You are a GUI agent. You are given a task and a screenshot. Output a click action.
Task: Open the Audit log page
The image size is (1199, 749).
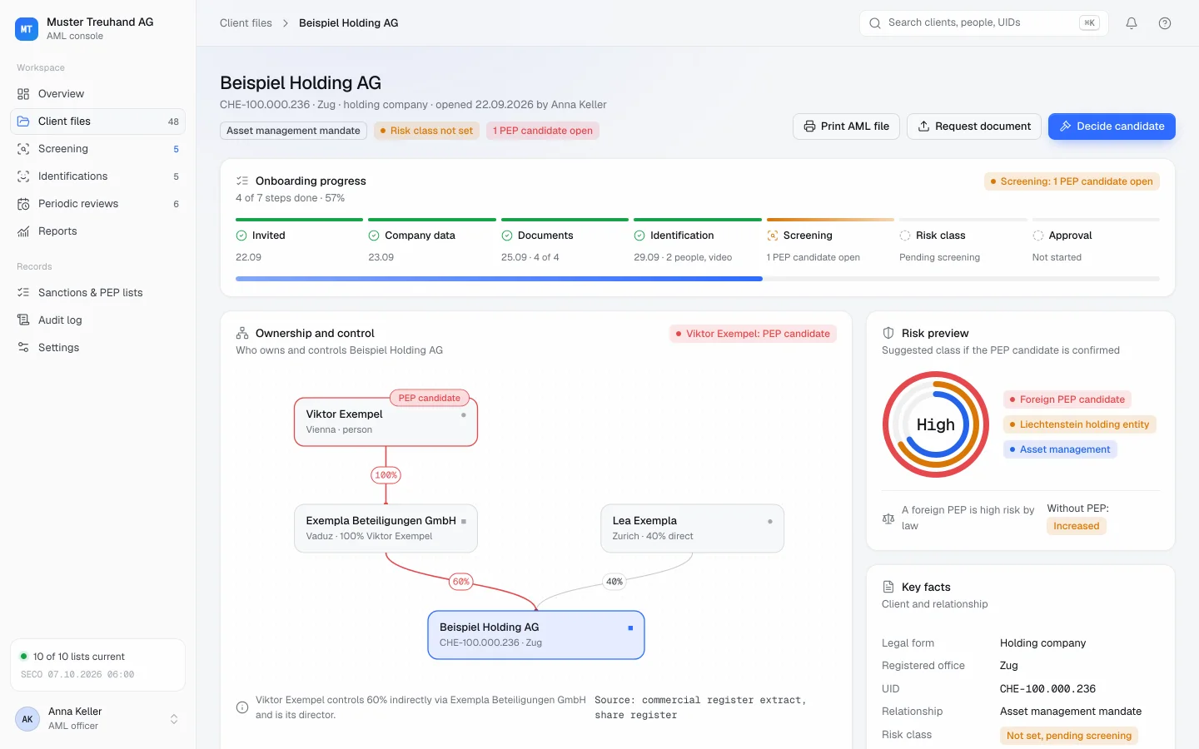click(97, 320)
